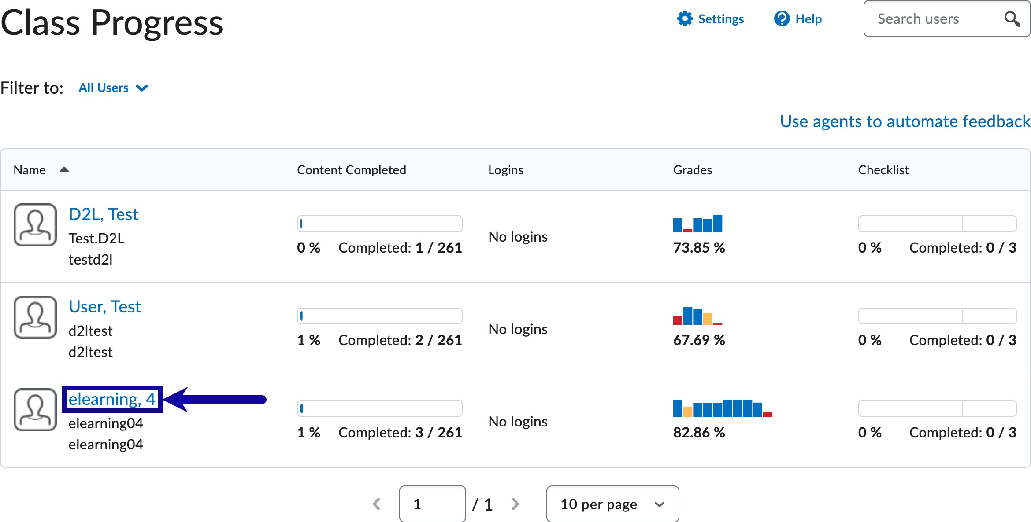Image resolution: width=1031 pixels, height=522 pixels.
Task: Open User, Test's progress details
Action: coord(104,306)
